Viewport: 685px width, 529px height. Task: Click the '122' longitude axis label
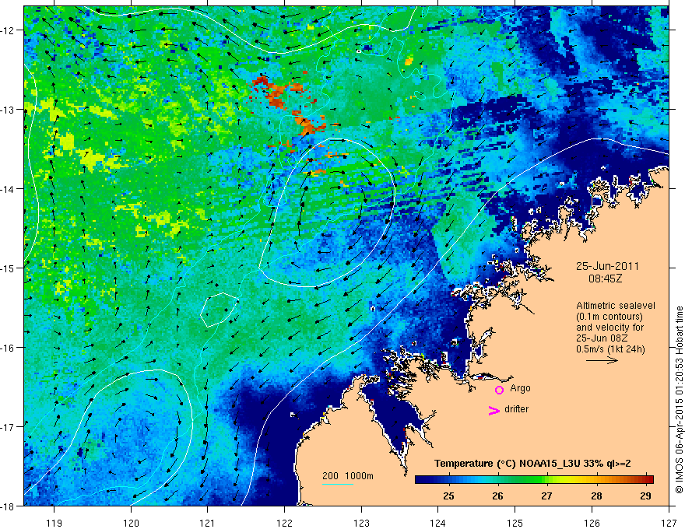(284, 523)
